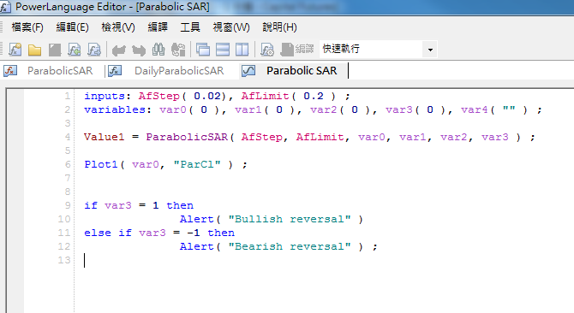Image resolution: width=574 pixels, height=313 pixels.
Task: Open the 檔案(F) menu
Action: coord(27,27)
